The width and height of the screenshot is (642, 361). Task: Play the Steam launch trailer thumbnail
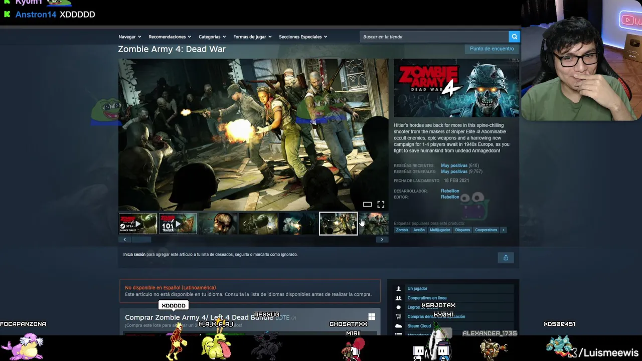[x=138, y=224]
